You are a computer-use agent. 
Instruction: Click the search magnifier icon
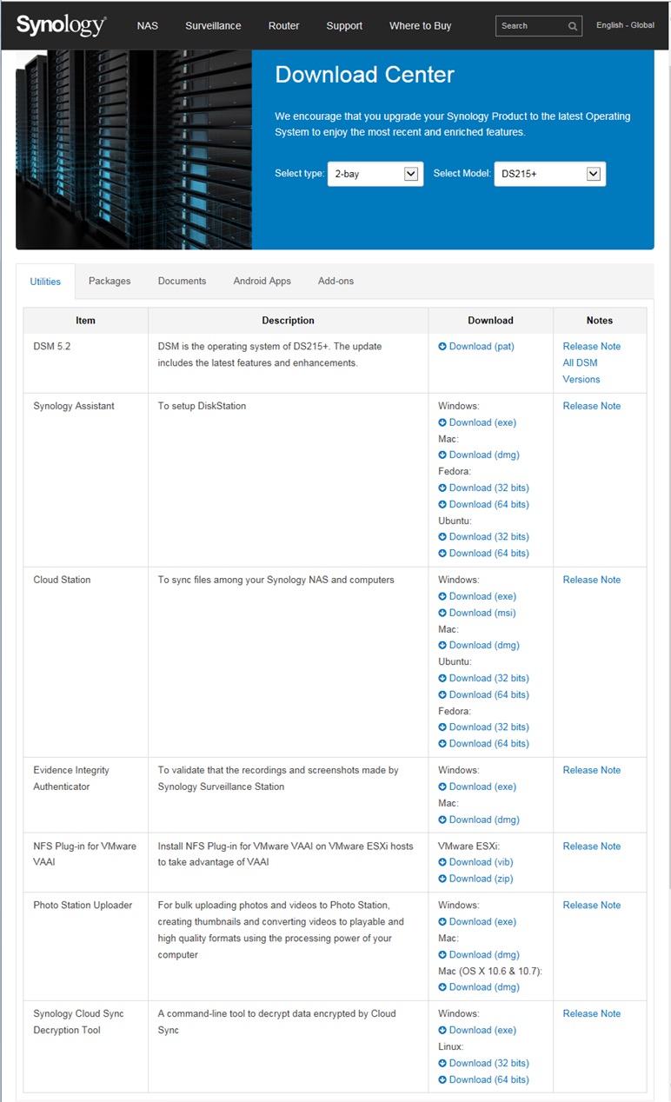click(x=573, y=26)
